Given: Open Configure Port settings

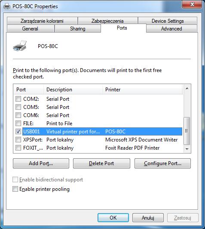Looking at the screenshot, I should (x=162, y=163).
